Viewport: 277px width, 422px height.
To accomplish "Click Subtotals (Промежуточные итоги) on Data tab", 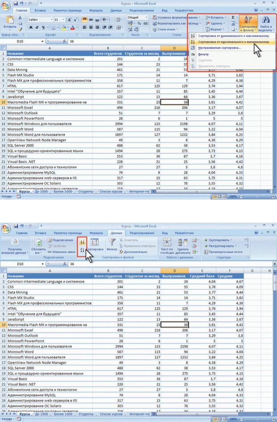I will pyautogui.click(x=223, y=252).
